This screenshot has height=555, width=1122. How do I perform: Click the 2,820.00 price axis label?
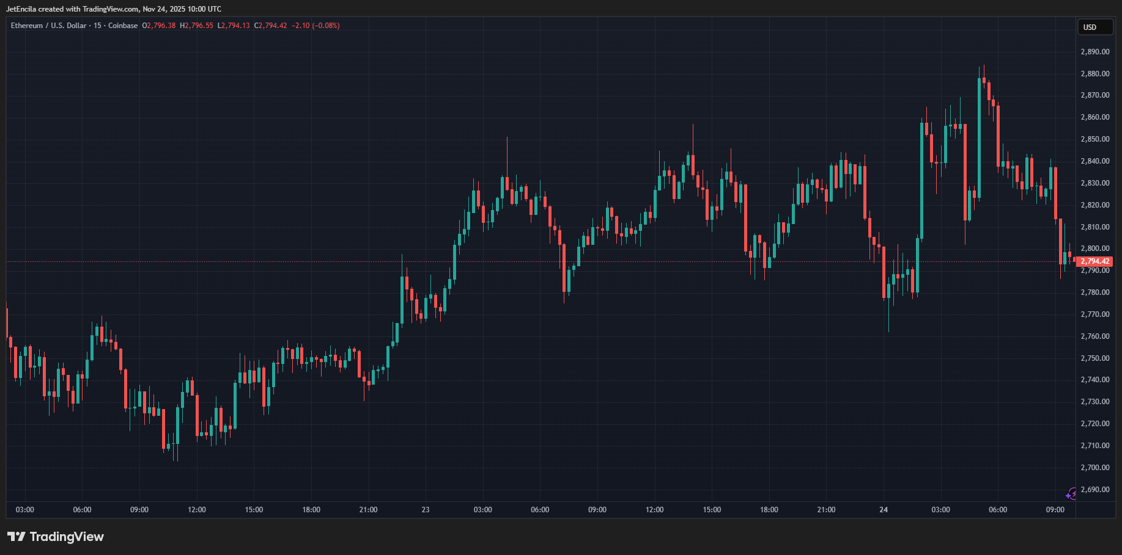pyautogui.click(x=1095, y=205)
